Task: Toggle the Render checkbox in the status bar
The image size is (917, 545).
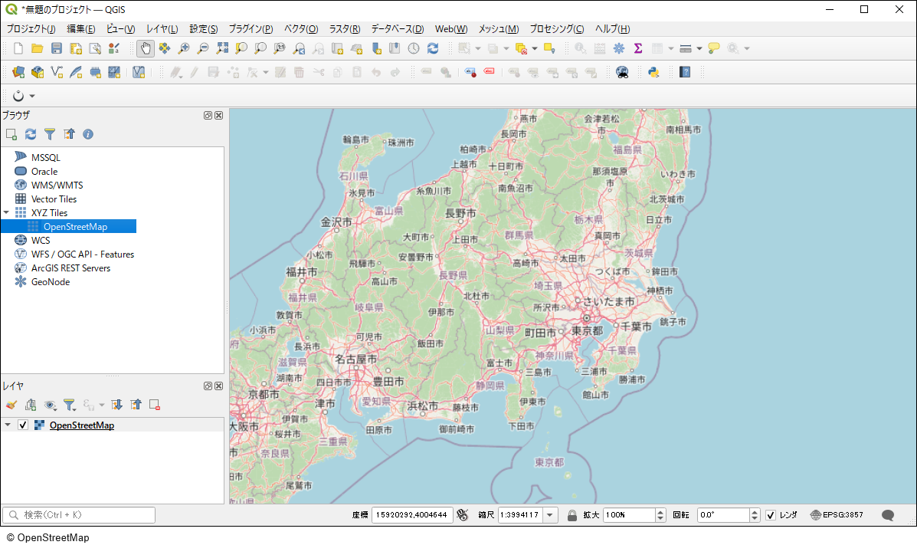Action: (770, 515)
